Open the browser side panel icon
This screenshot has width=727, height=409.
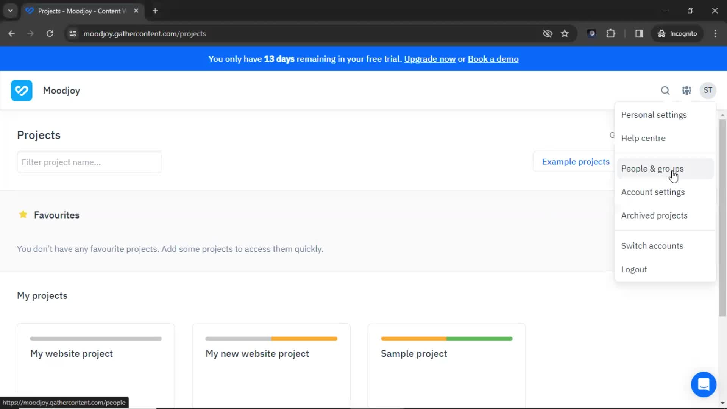point(639,34)
